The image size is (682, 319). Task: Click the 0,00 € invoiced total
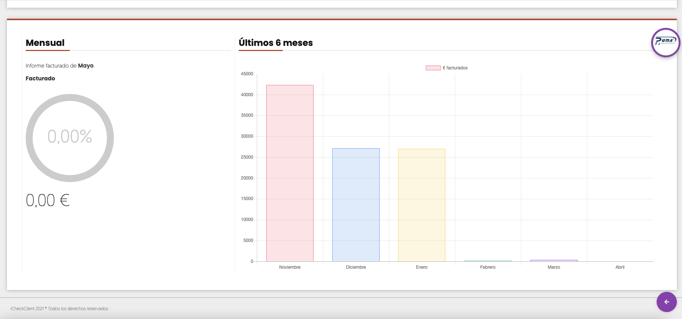pos(48,200)
